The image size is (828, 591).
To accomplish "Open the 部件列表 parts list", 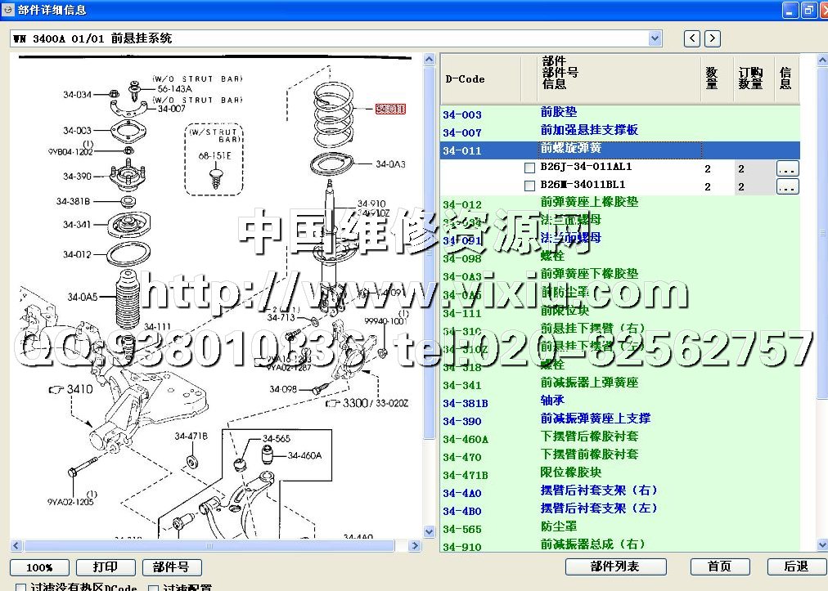I will (x=615, y=566).
